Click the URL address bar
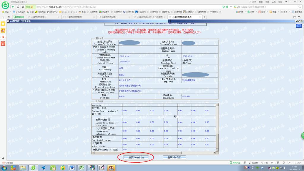 tap(128, 7)
